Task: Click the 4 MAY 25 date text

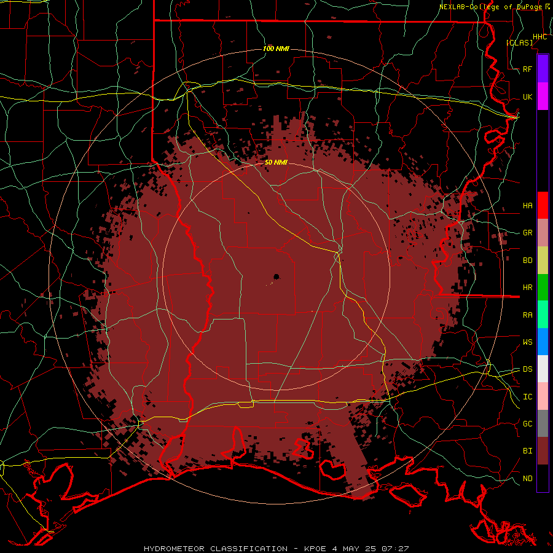Action: tap(355, 549)
